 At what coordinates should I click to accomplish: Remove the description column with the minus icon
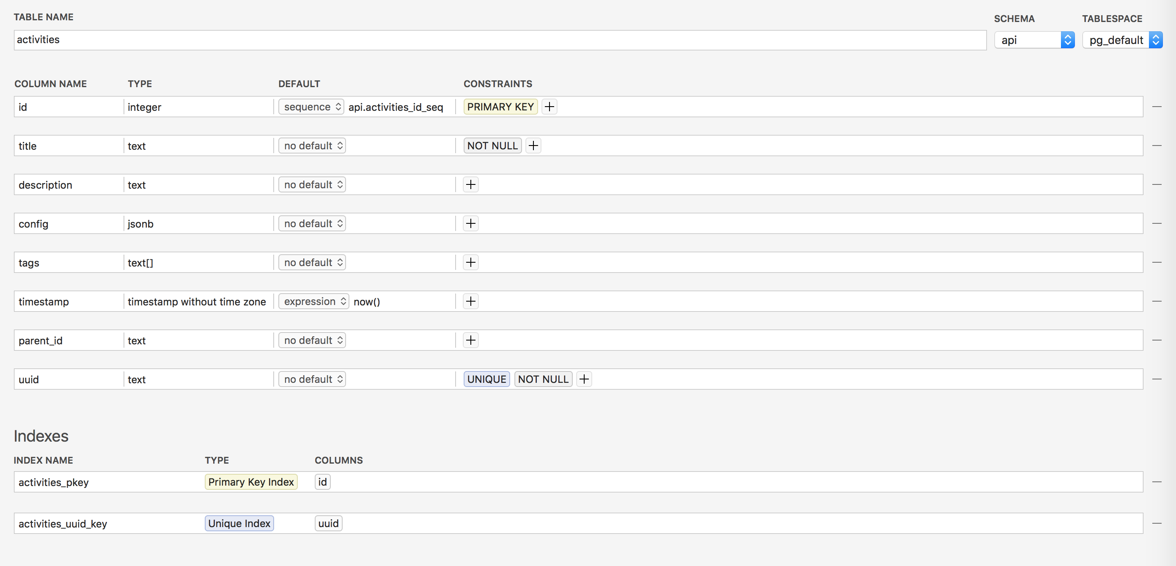(x=1157, y=184)
